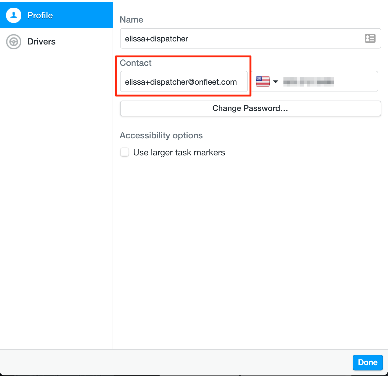
Task: Click the 'Contact' section label
Action: tap(136, 63)
